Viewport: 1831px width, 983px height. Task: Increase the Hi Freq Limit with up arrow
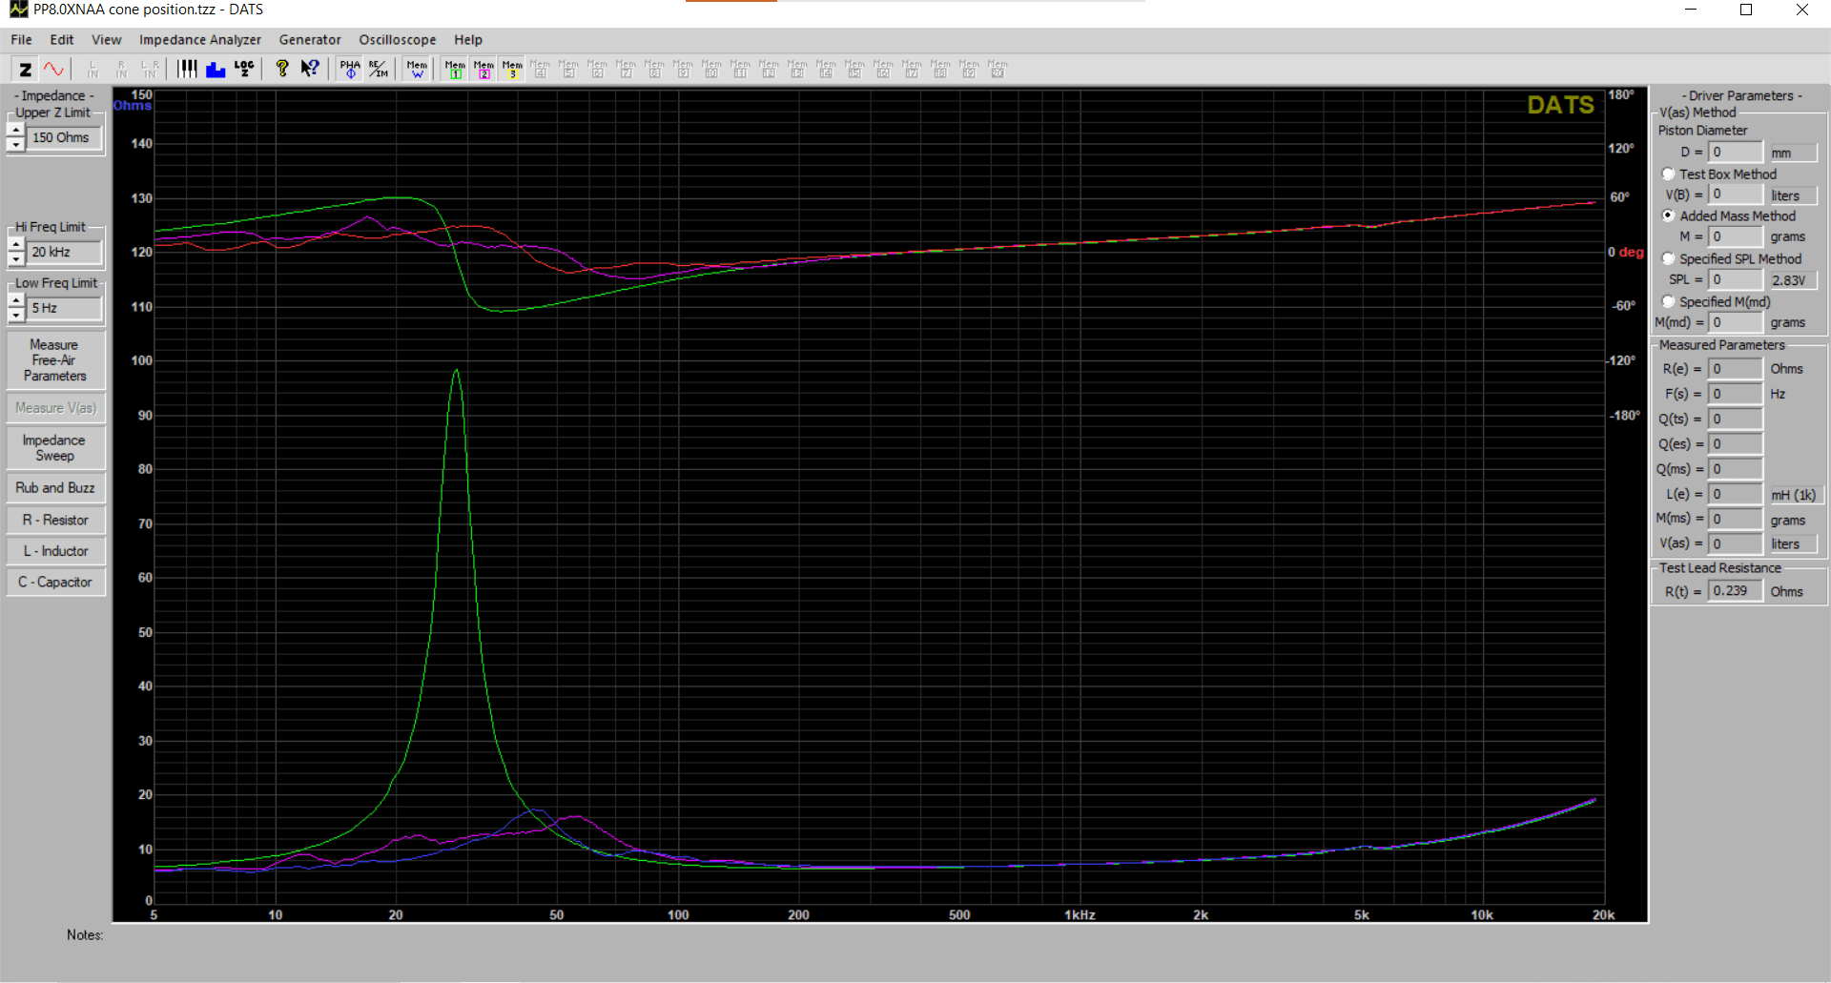click(x=16, y=245)
